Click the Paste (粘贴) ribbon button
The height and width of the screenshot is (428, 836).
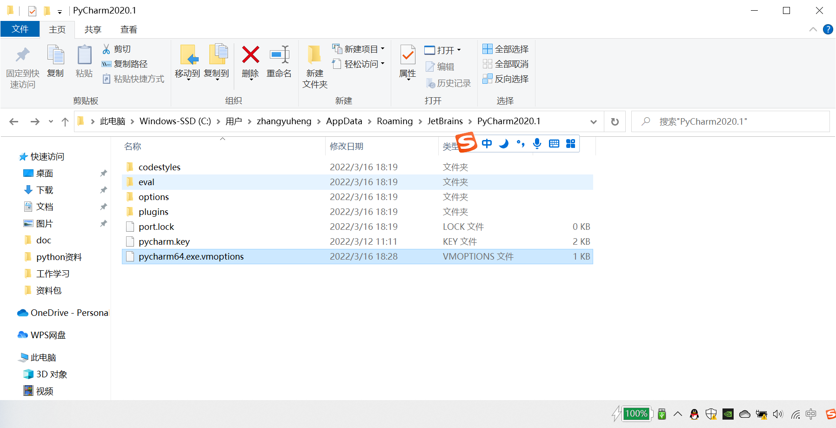coord(84,61)
